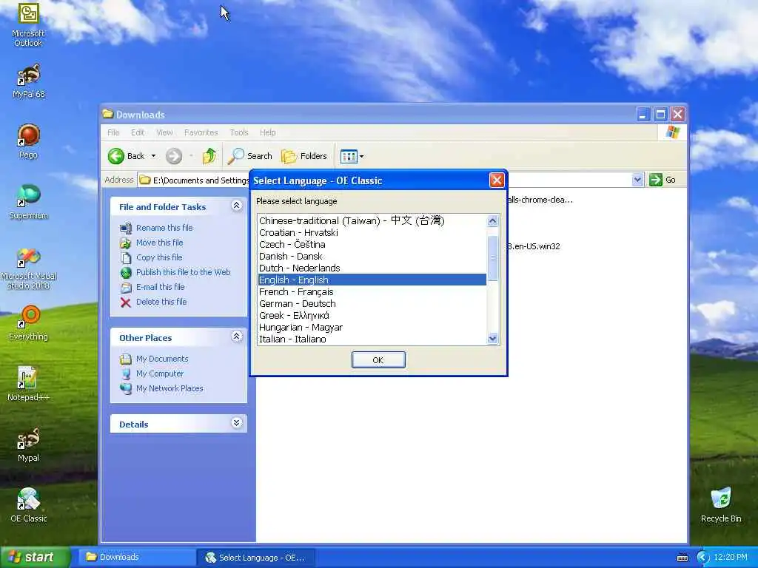The width and height of the screenshot is (758, 568).
Task: Click Publish this file to the Web
Action: pos(184,272)
